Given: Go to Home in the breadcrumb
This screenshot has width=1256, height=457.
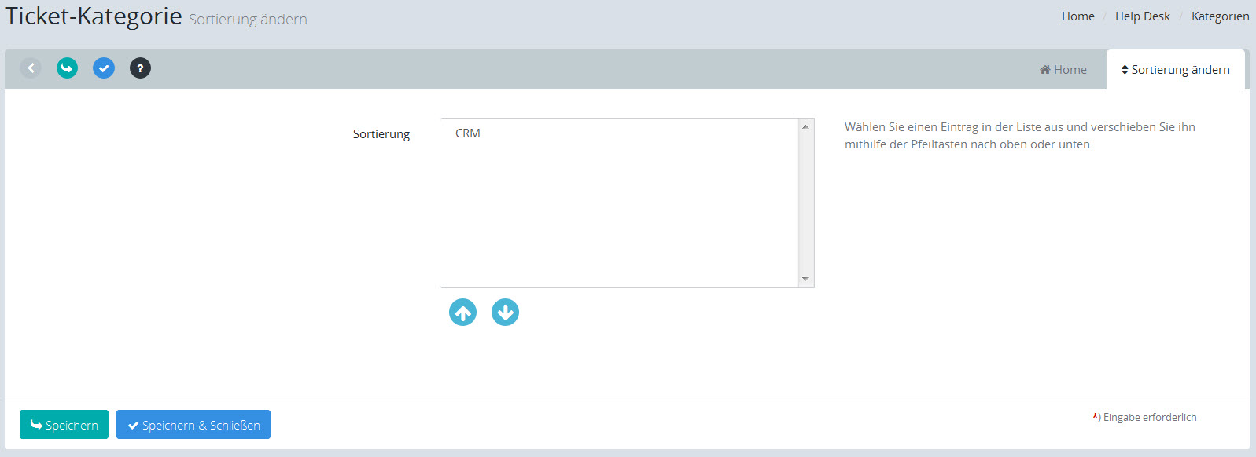Looking at the screenshot, I should pos(1077,16).
